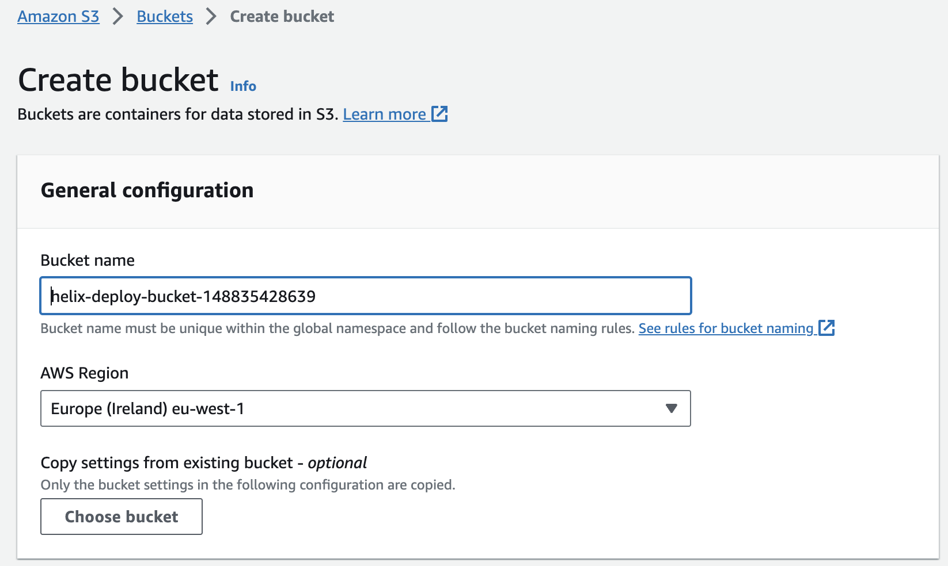Click the Bucket name field label
The height and width of the screenshot is (566, 948).
point(88,261)
